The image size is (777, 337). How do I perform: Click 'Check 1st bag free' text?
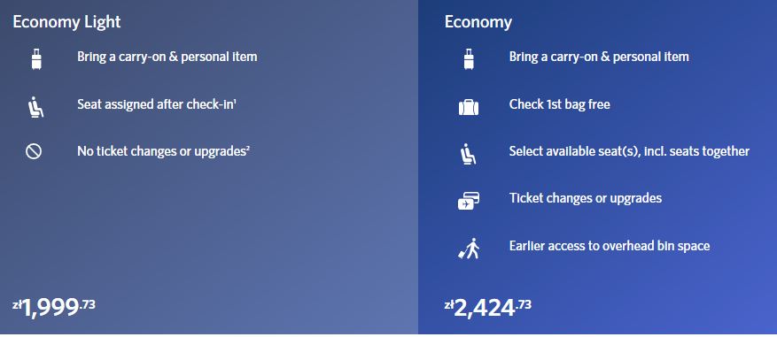pyautogui.click(x=559, y=104)
